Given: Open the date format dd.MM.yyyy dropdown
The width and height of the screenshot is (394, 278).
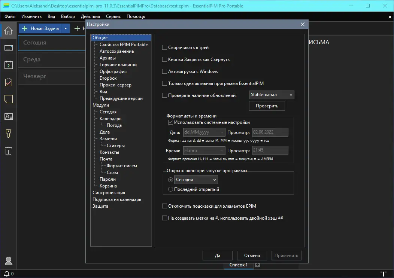Looking at the screenshot, I should [x=204, y=132].
